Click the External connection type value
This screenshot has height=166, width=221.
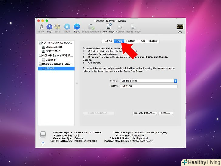(79, 138)
